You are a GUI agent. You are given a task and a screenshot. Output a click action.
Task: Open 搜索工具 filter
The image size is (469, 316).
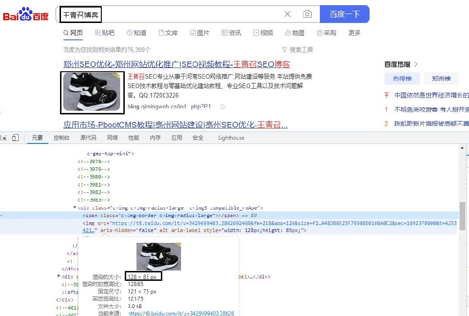(297, 50)
